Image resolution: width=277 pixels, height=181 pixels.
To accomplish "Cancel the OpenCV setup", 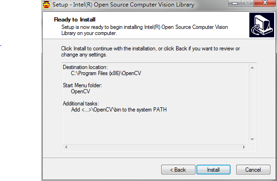I will pos(253,169).
